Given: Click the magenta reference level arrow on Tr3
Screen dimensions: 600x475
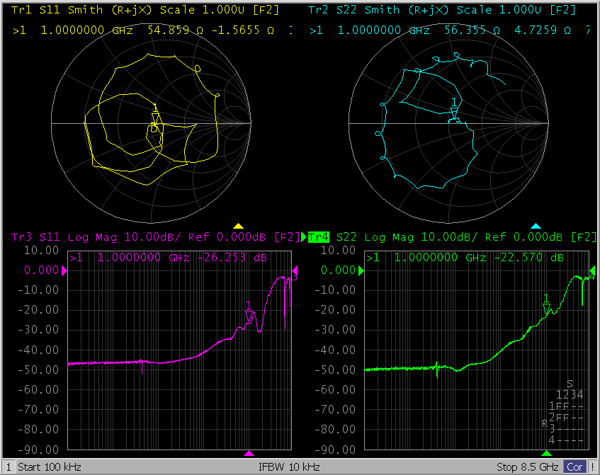Looking at the screenshot, I should 64,270.
